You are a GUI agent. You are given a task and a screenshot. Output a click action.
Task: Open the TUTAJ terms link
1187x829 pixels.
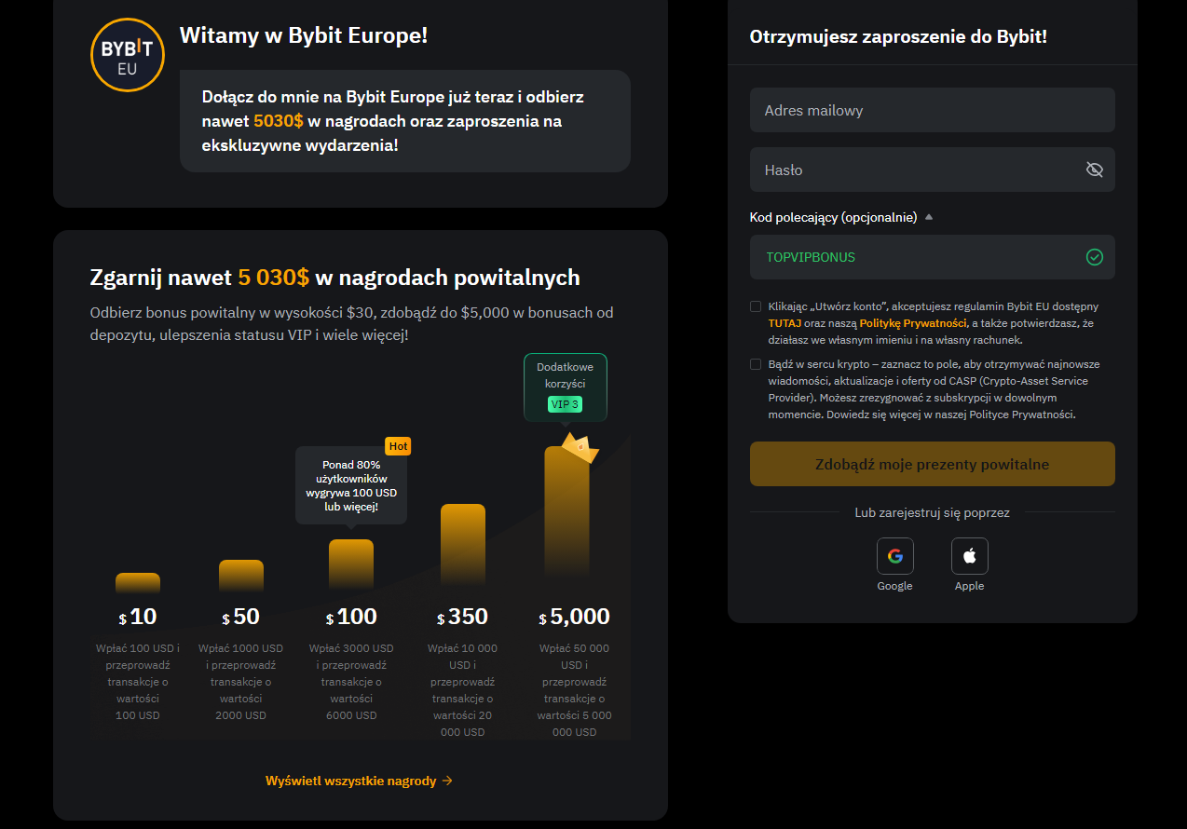point(785,323)
